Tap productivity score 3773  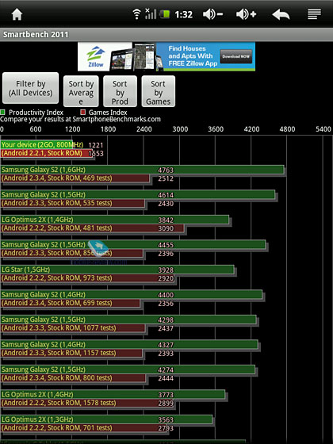click(x=166, y=395)
